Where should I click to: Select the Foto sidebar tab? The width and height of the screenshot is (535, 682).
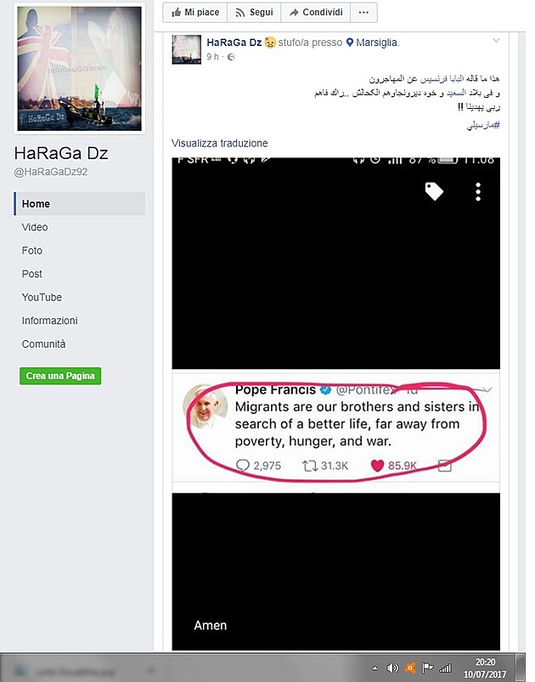click(32, 251)
